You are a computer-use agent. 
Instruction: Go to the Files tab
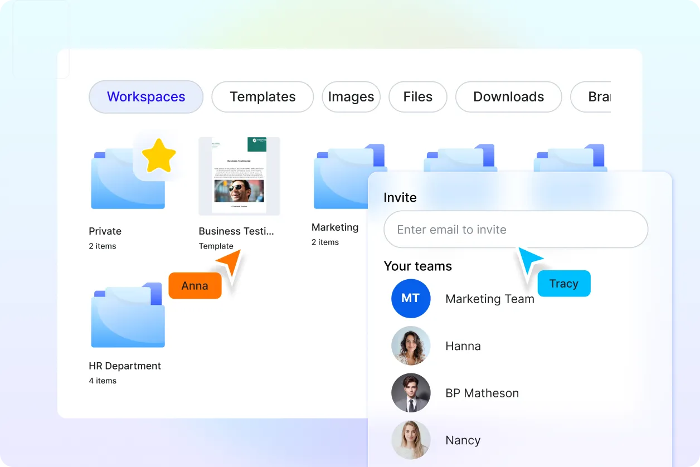click(417, 97)
